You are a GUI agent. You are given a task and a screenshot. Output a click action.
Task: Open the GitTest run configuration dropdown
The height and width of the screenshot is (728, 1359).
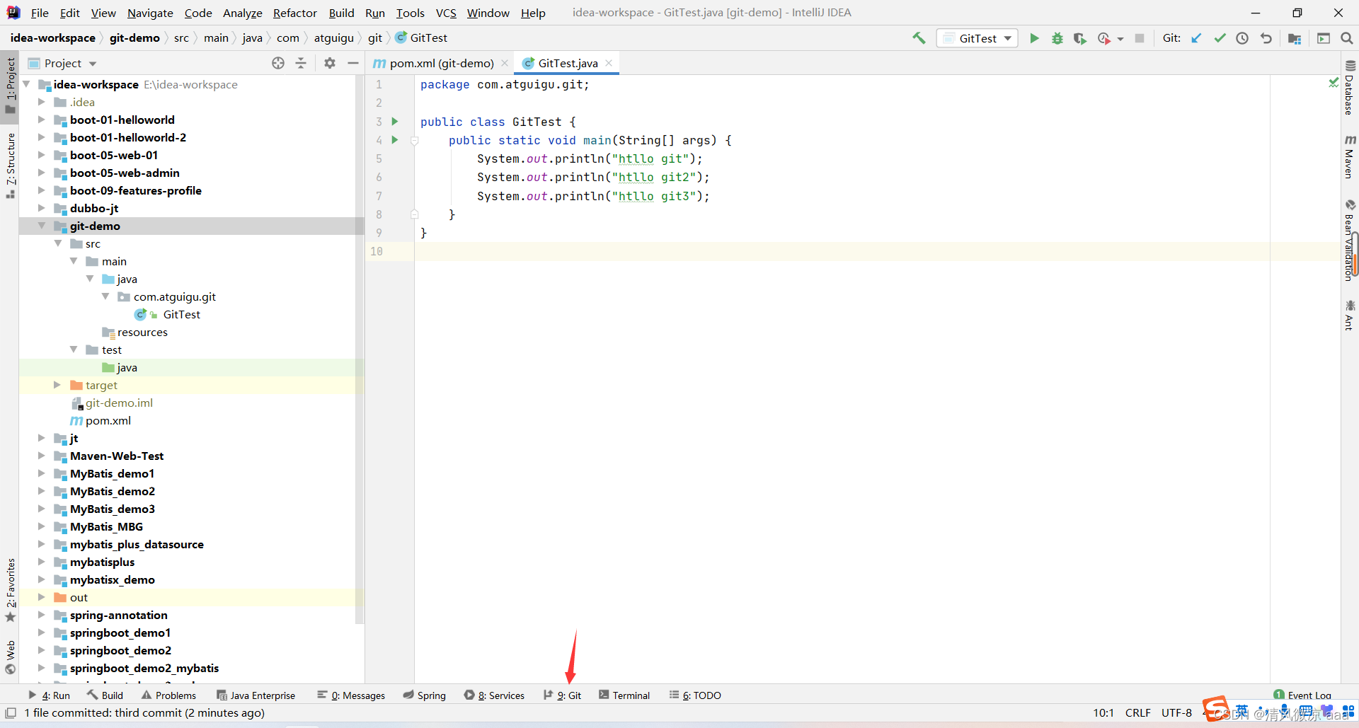[977, 38]
